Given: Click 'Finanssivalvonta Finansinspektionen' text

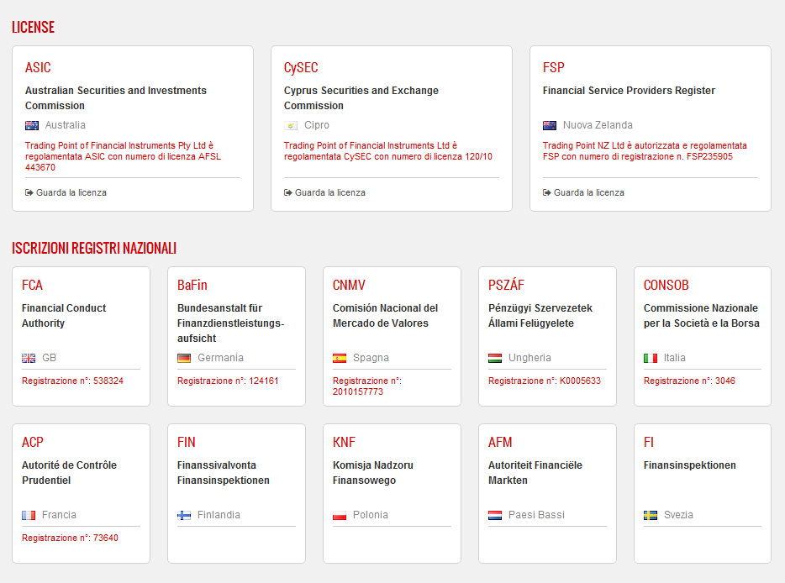Looking at the screenshot, I should click(x=224, y=473).
